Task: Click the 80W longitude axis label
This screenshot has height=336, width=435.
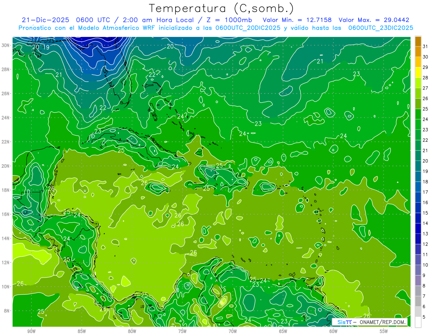Action: [132, 331]
